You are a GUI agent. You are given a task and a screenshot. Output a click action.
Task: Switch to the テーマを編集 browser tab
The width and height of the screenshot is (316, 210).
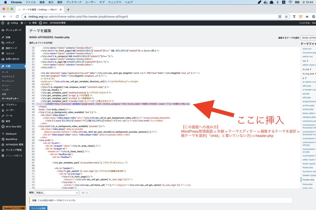pyautogui.click(x=40, y=10)
